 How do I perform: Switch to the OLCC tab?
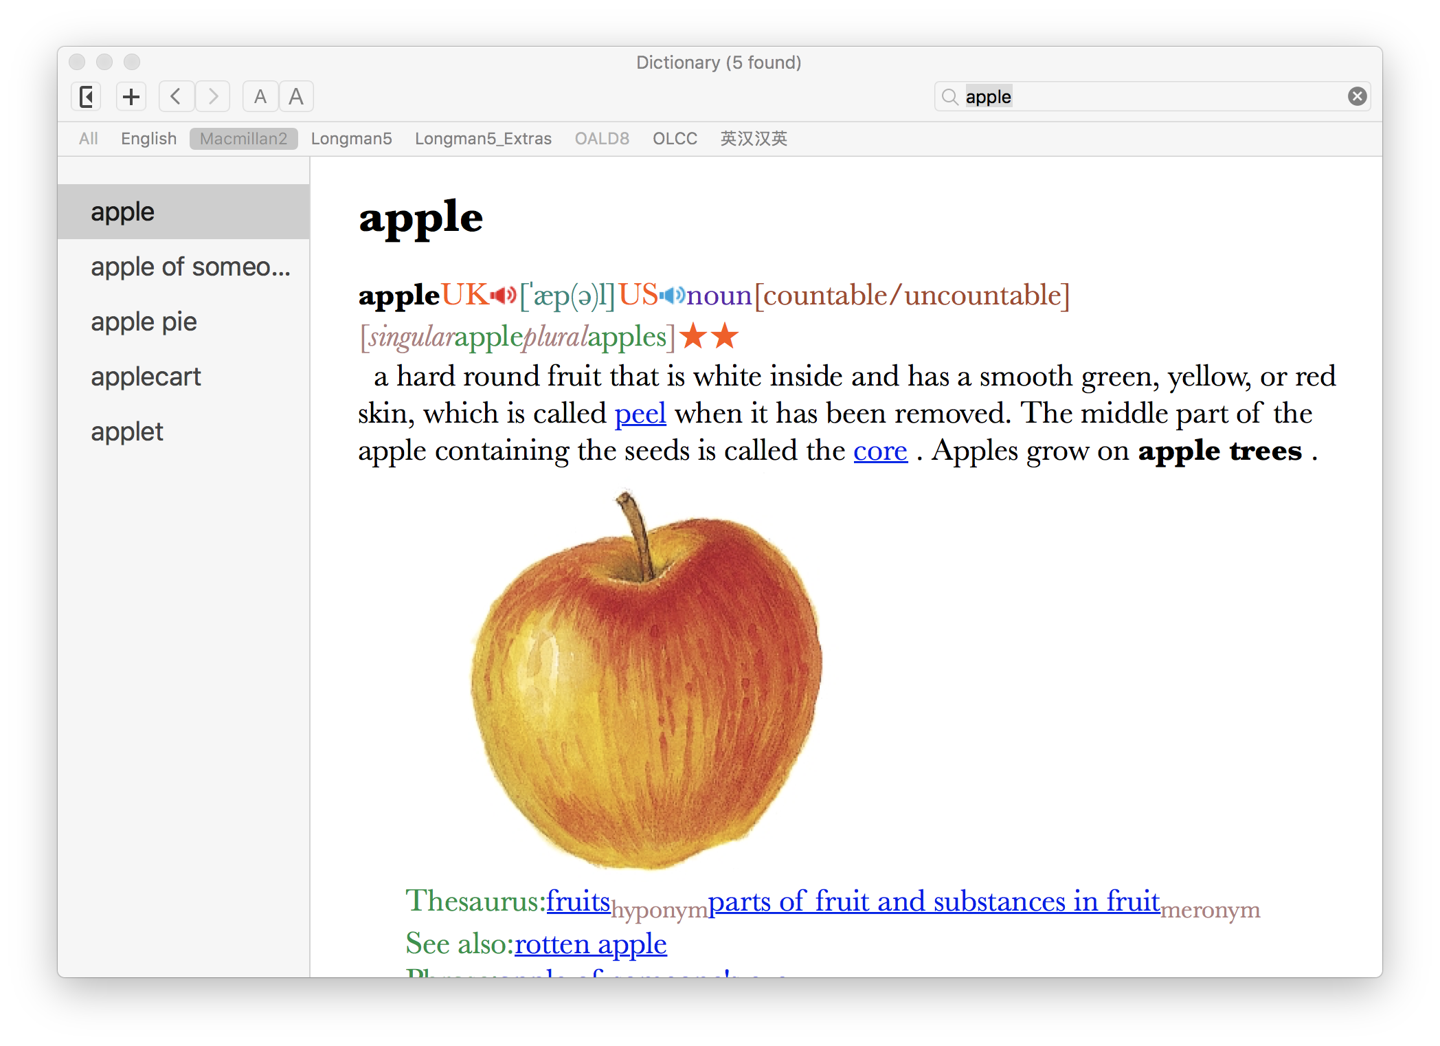675,139
